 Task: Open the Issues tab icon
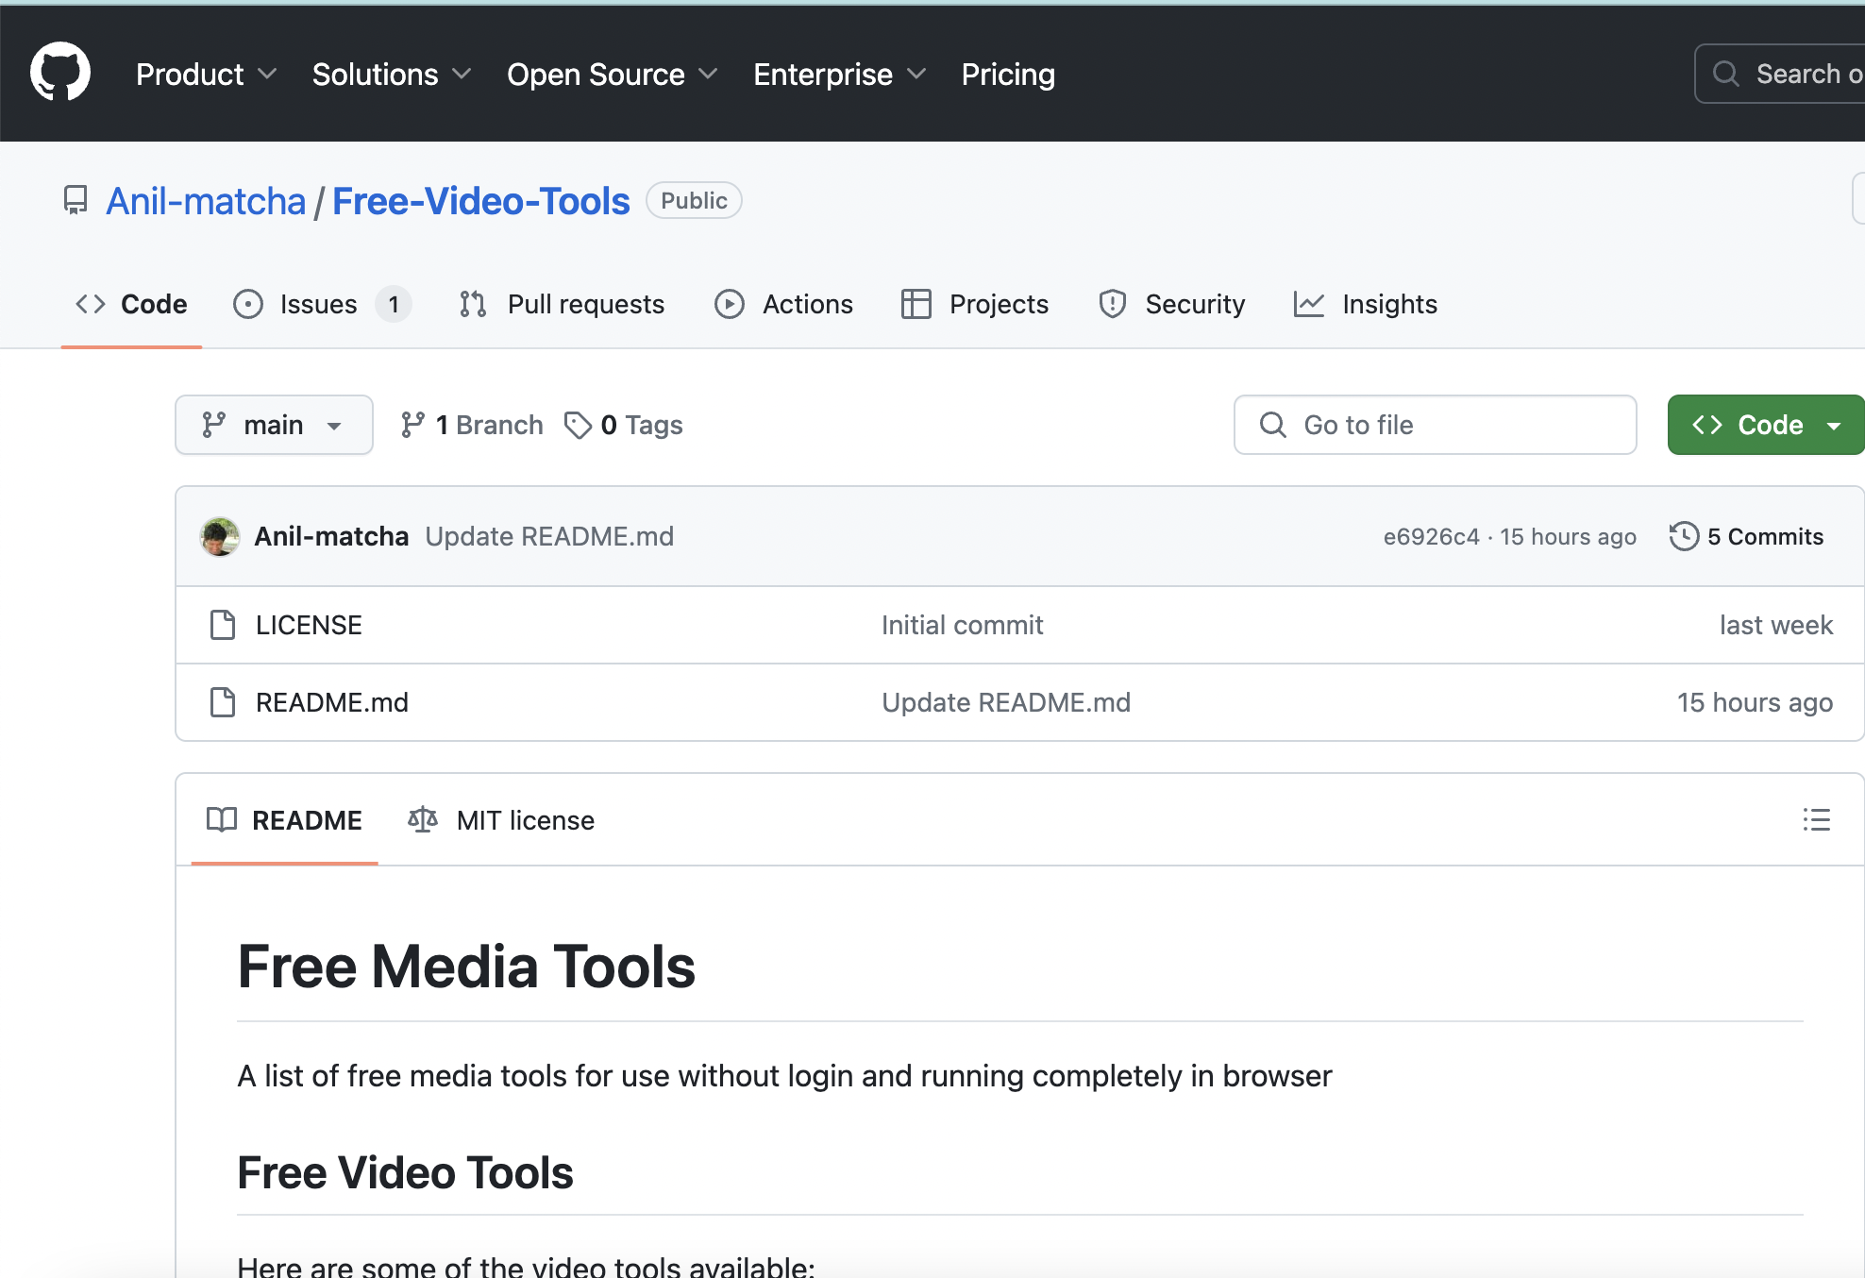246,304
